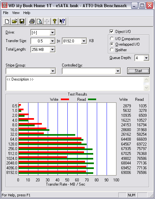The width and height of the screenshot is (155, 199).
Task: Open the maximum Transfer Size 8192.0 dropdown
Action: [x=84, y=41]
